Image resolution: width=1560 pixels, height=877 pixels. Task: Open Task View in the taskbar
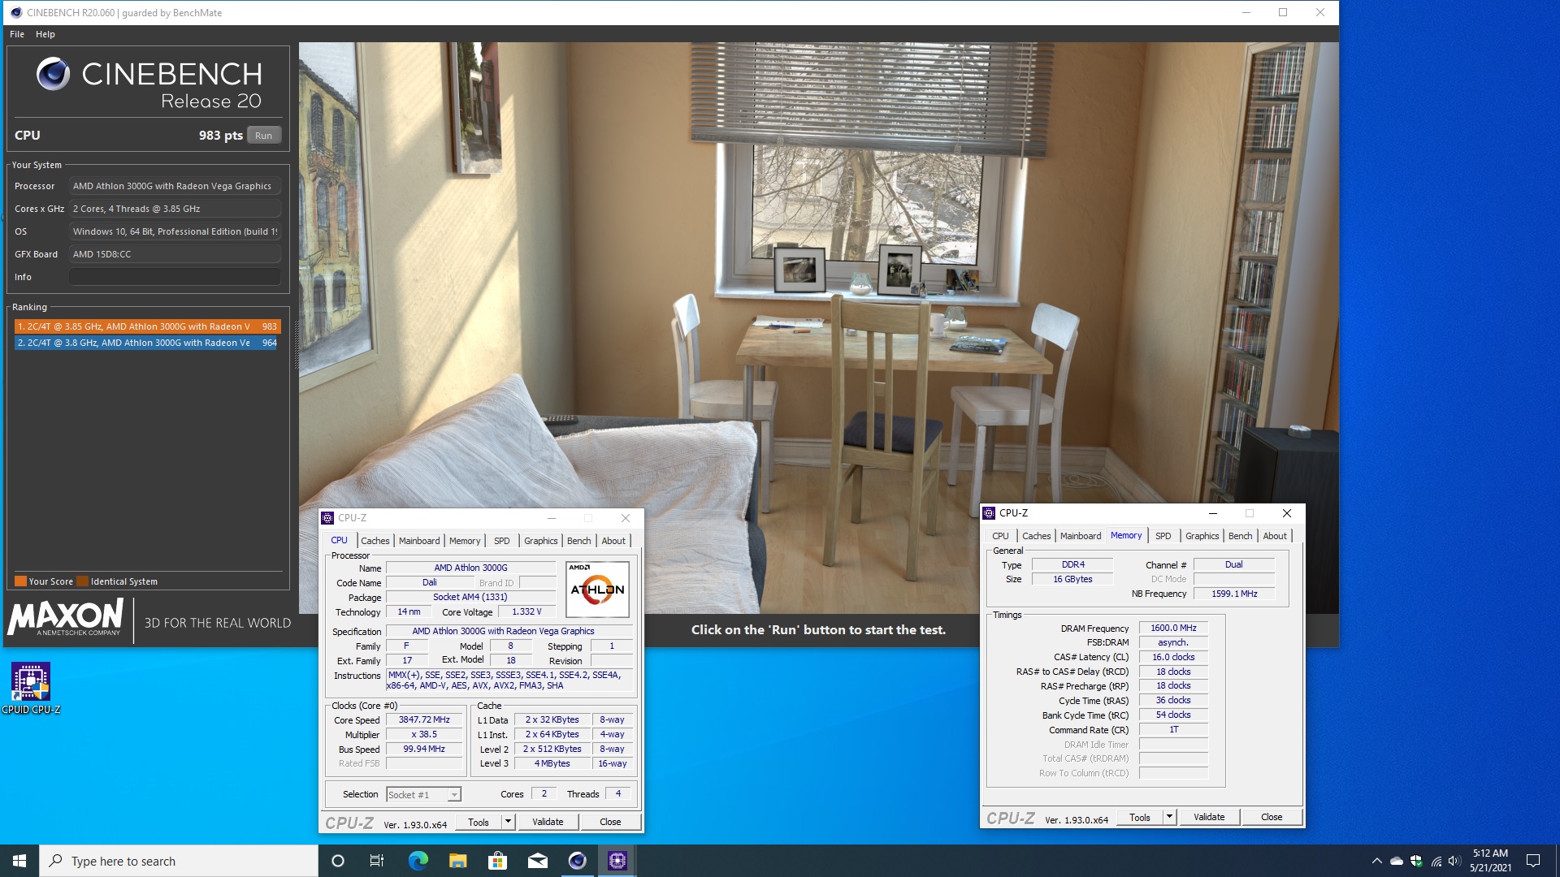[377, 861]
